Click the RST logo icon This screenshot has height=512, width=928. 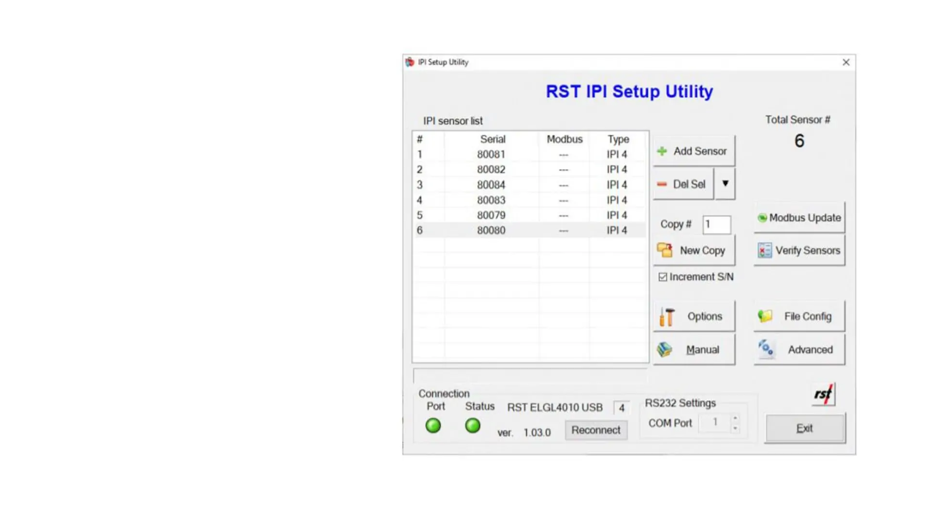[x=824, y=394]
